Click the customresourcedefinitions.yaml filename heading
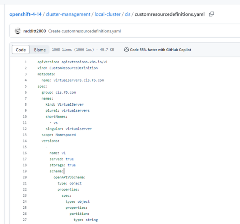 (170, 14)
